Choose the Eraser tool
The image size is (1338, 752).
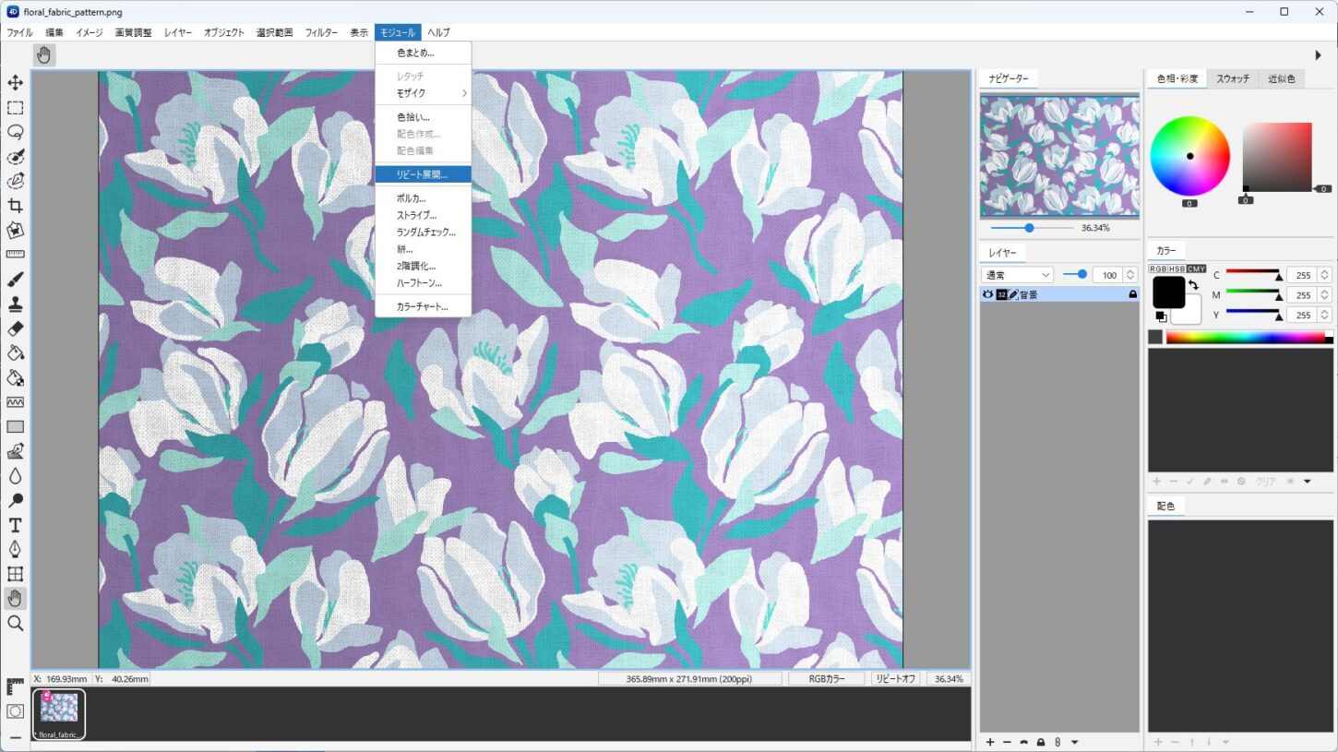coord(16,328)
